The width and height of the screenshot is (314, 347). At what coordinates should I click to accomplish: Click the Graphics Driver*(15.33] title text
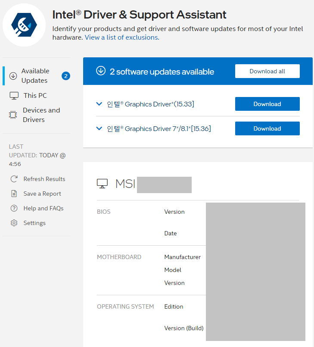tap(150, 104)
